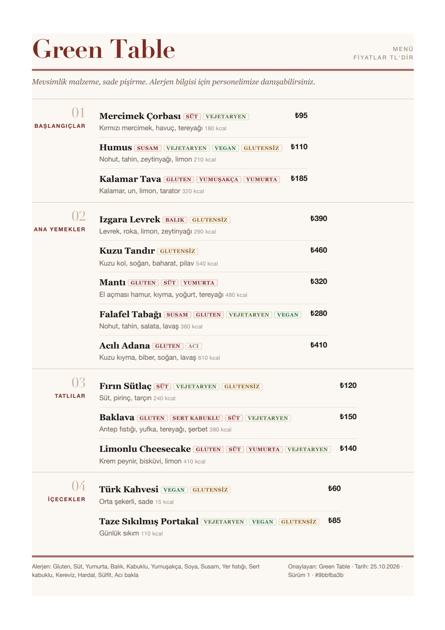Select the VEGAN badge on Humus
This screenshot has height=630, width=445.
click(x=225, y=148)
